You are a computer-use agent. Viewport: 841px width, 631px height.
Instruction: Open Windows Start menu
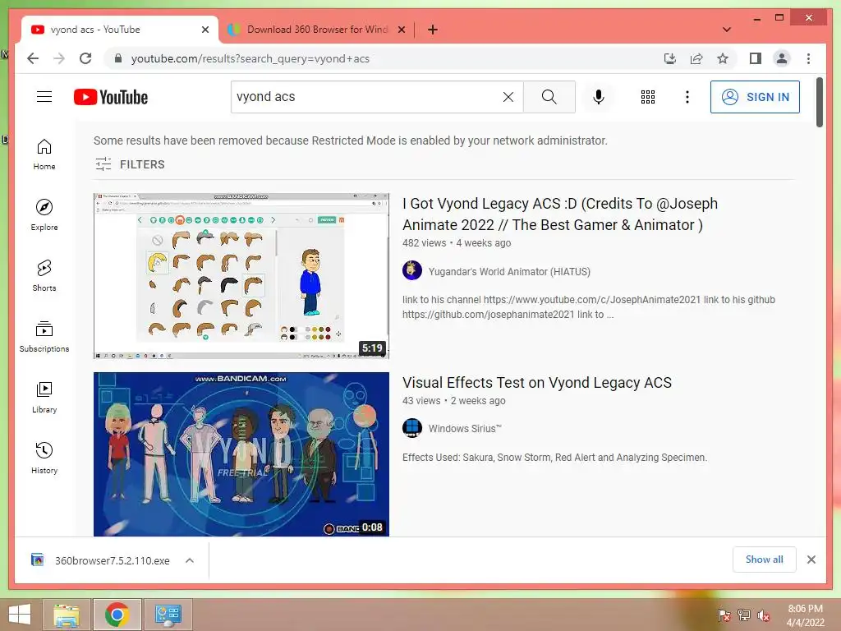pos(20,615)
